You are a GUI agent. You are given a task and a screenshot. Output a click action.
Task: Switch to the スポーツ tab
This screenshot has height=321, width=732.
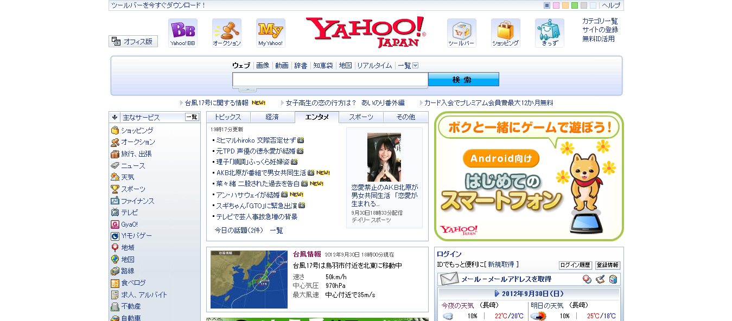click(x=361, y=117)
